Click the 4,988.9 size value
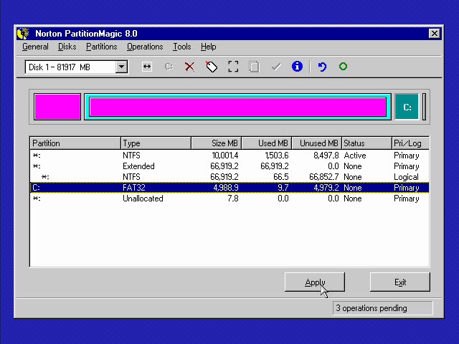459x344 pixels. click(226, 188)
